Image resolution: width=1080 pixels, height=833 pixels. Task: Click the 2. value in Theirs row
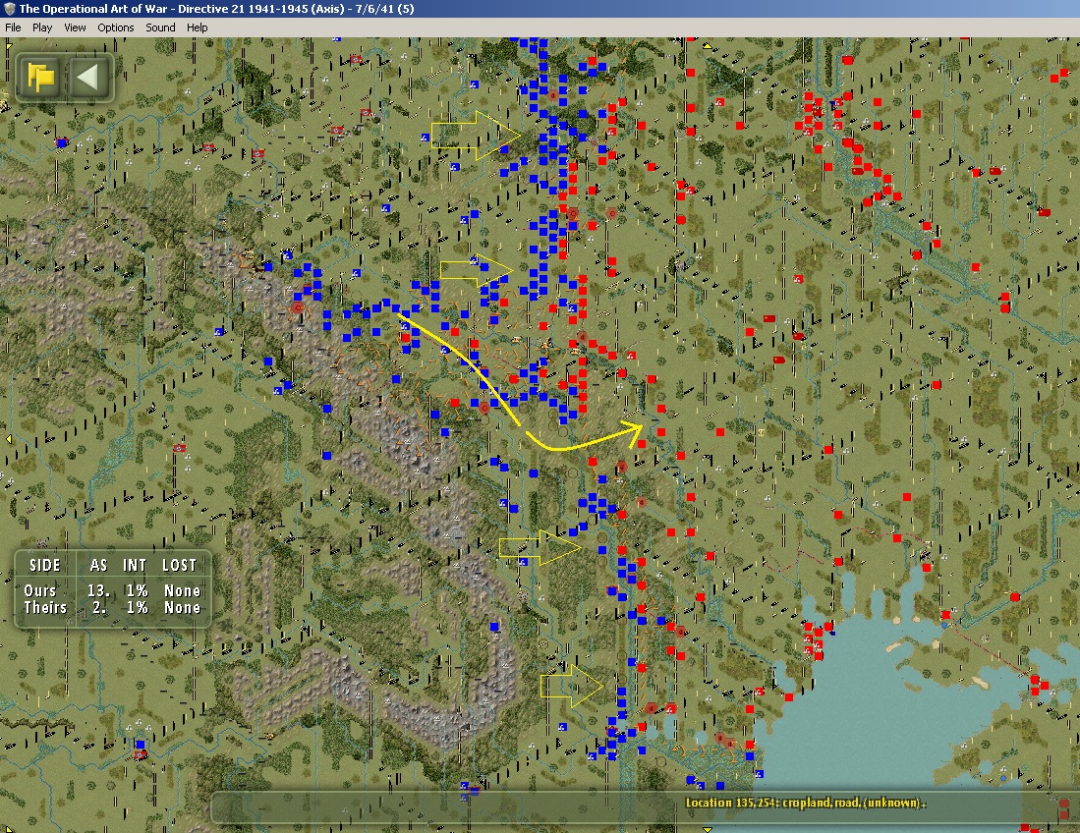click(100, 607)
